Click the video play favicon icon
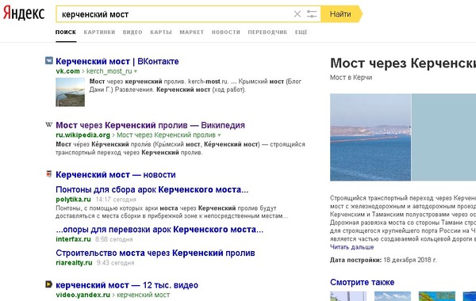Viewport: 476px width, 301px height. click(49, 284)
